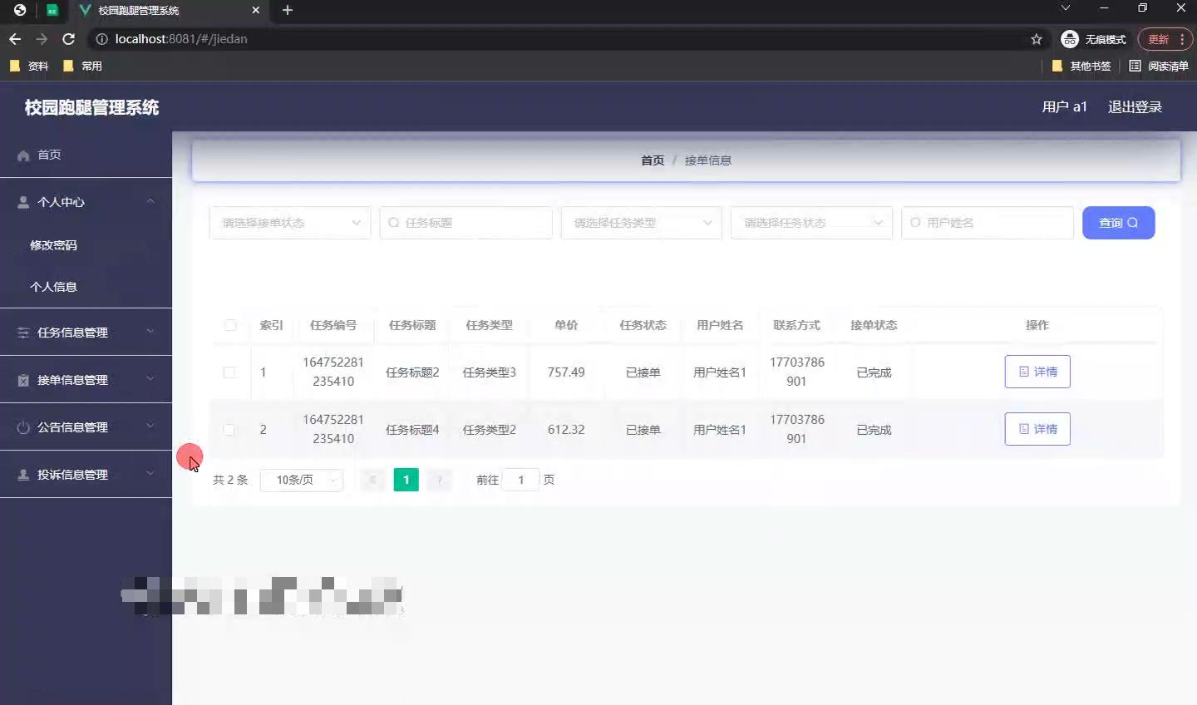Open the 阅读清单 reading list

1159,66
